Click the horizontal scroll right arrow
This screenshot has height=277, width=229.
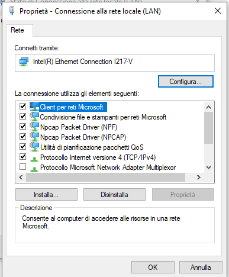pos(199,177)
